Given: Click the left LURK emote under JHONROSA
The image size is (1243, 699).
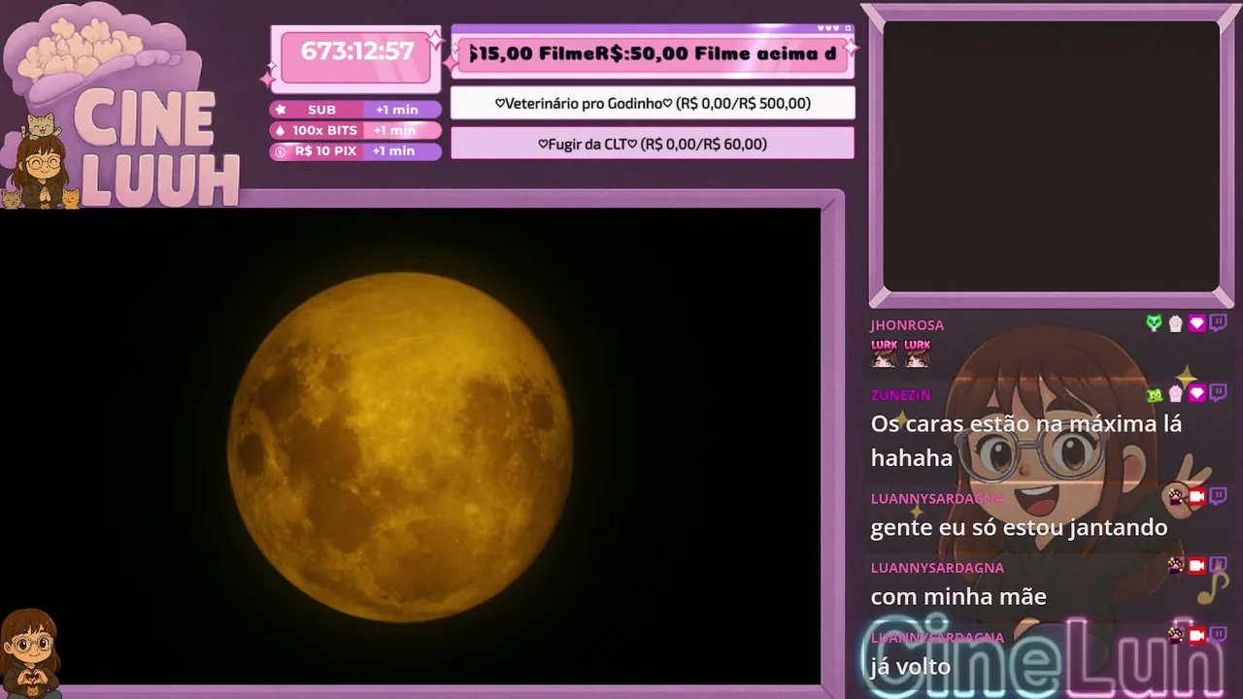Looking at the screenshot, I should [884, 352].
